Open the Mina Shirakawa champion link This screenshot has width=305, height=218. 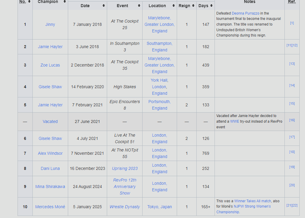click(x=50, y=187)
